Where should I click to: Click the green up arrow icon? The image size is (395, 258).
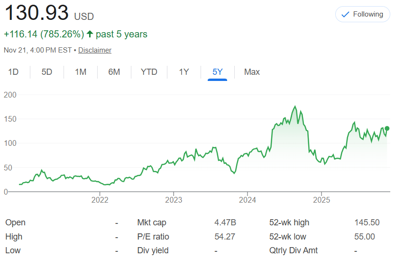pyautogui.click(x=90, y=34)
